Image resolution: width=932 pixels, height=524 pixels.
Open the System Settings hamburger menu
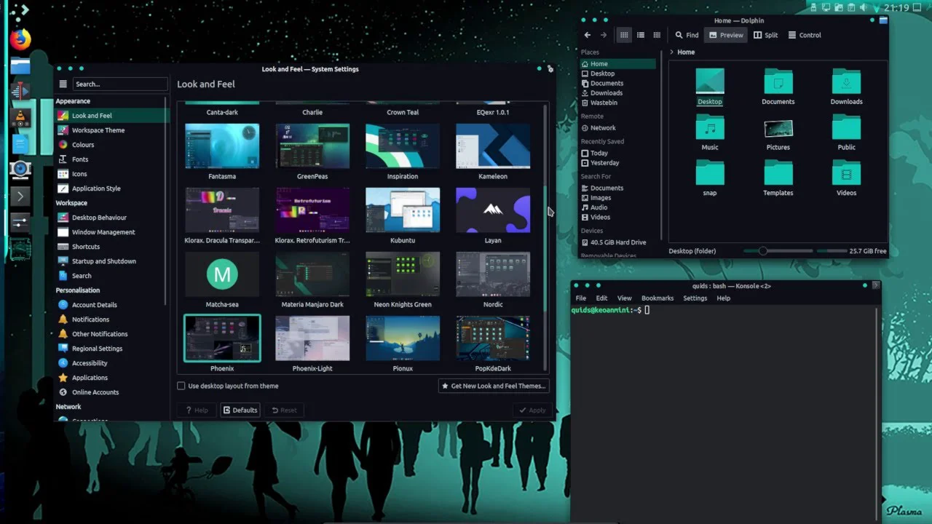(63, 84)
